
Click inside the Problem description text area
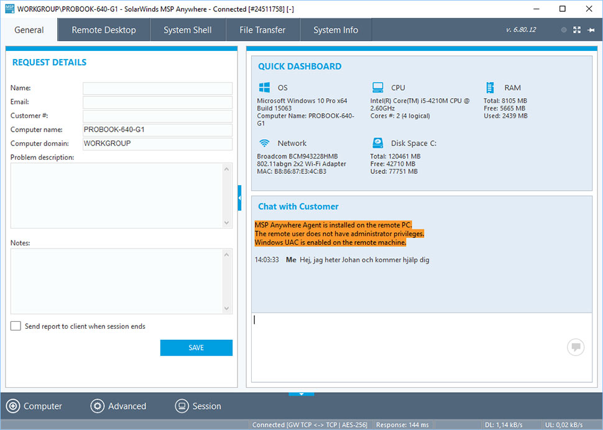click(x=116, y=196)
